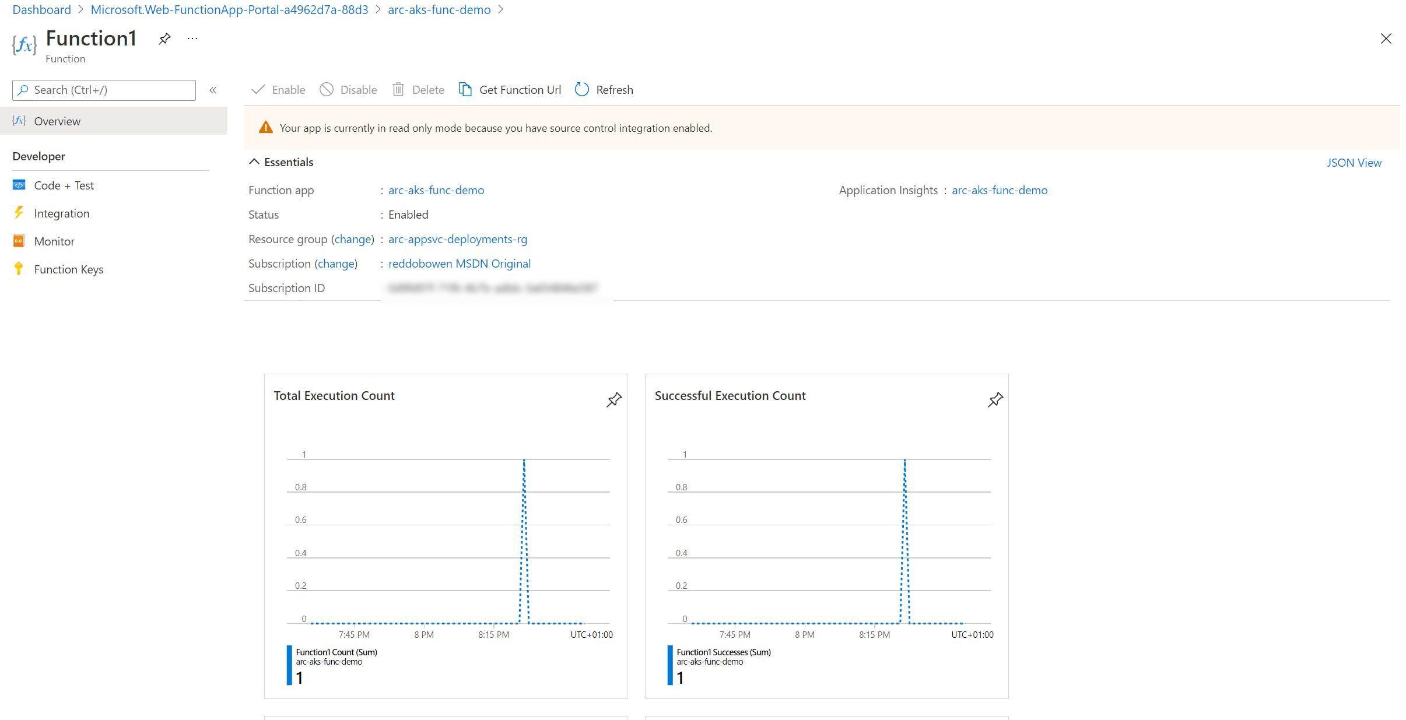Open Function Keys management panel
Viewport: 1406px width, 720px height.
(69, 268)
